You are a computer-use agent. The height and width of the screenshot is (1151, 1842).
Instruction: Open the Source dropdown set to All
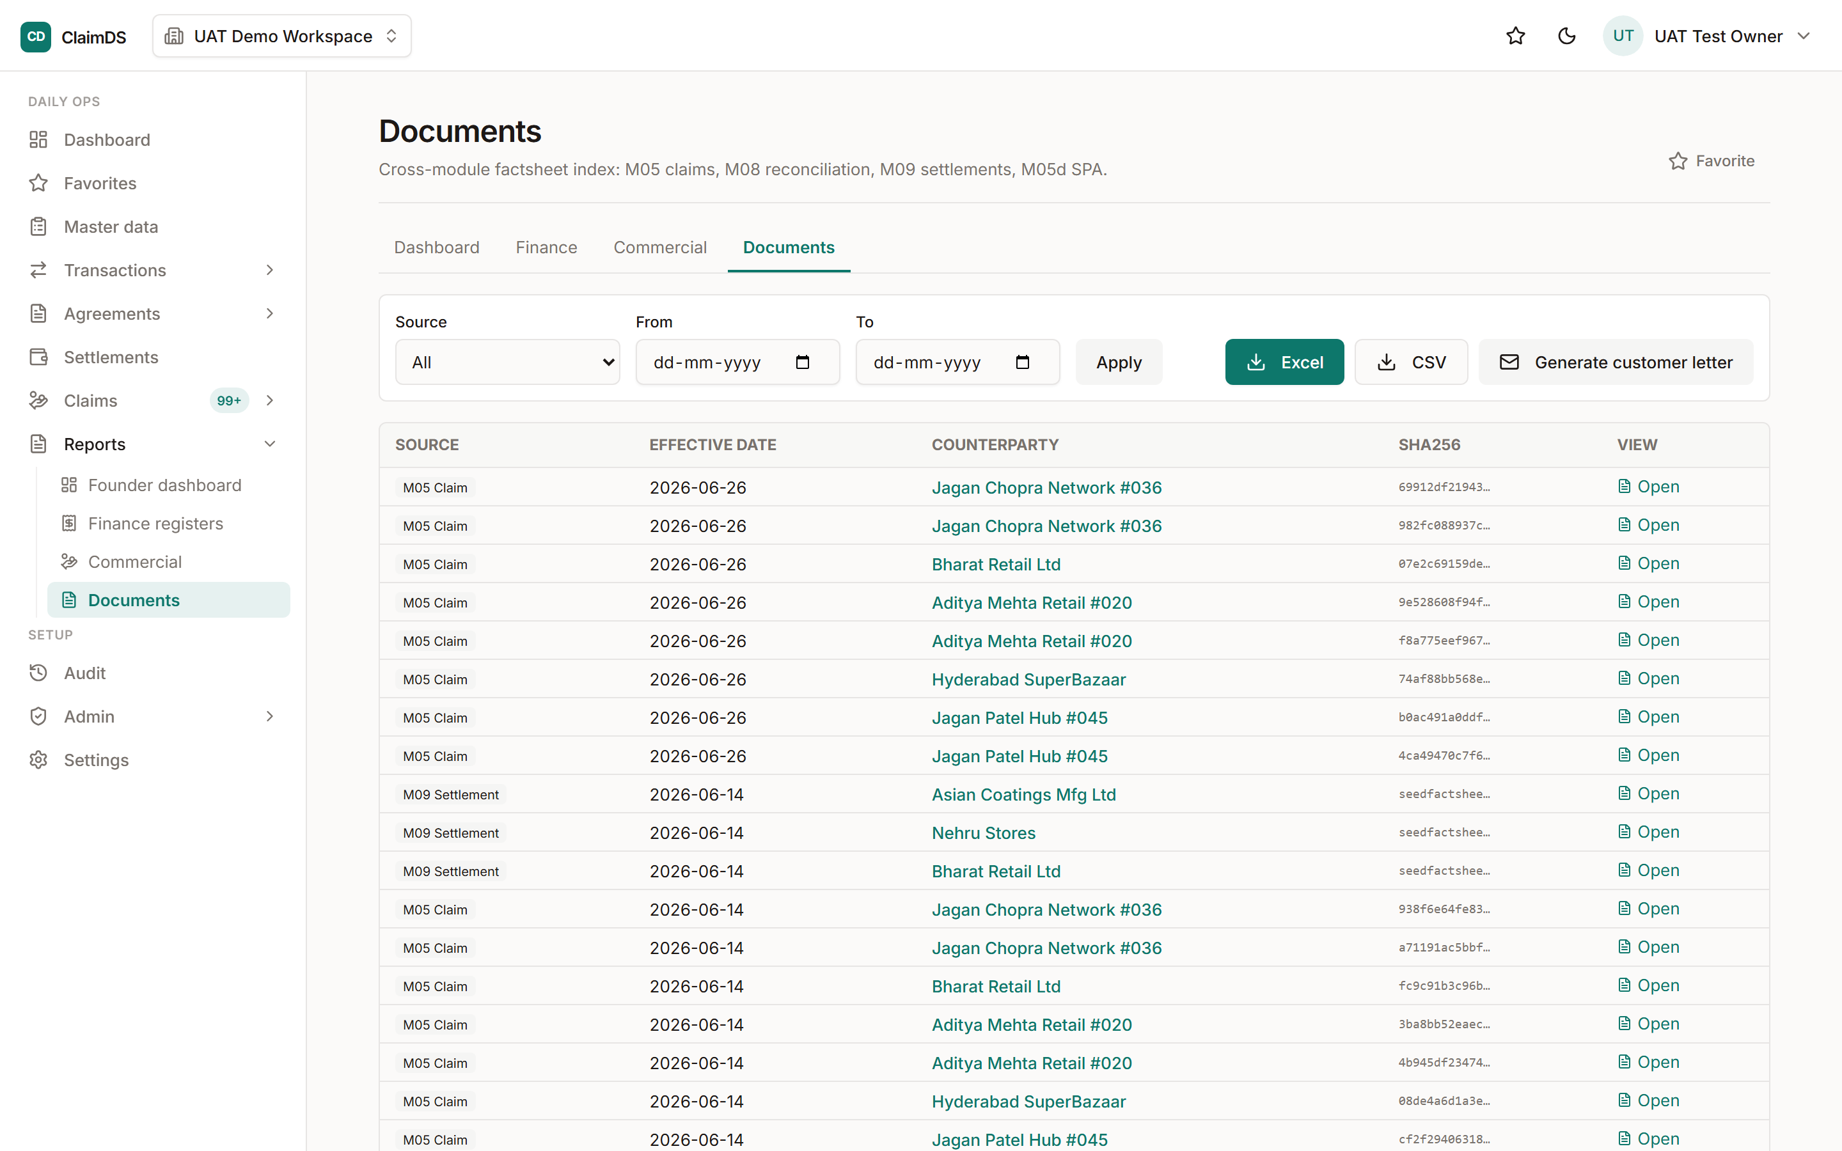click(508, 361)
